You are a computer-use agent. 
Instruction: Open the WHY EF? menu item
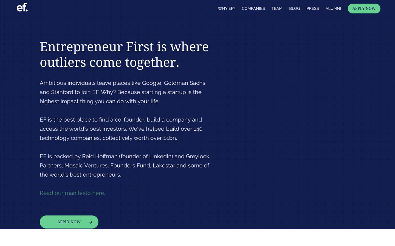pos(226,8)
